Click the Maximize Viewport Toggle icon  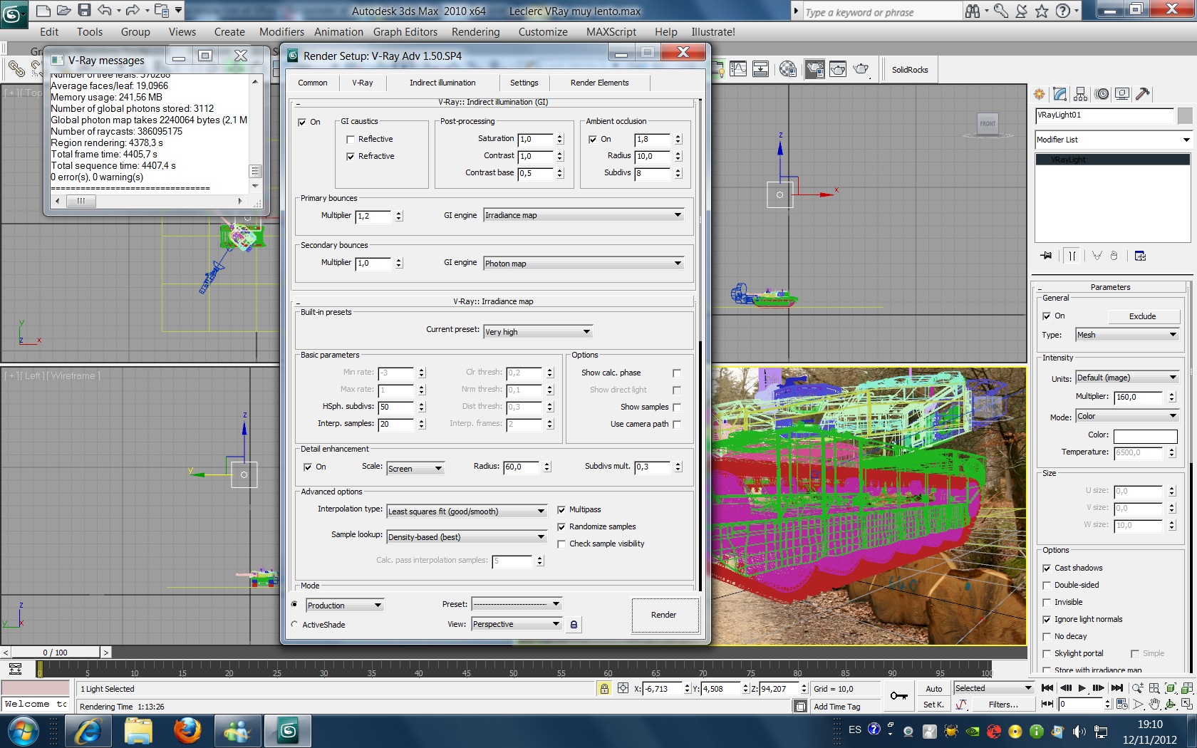(x=1186, y=704)
